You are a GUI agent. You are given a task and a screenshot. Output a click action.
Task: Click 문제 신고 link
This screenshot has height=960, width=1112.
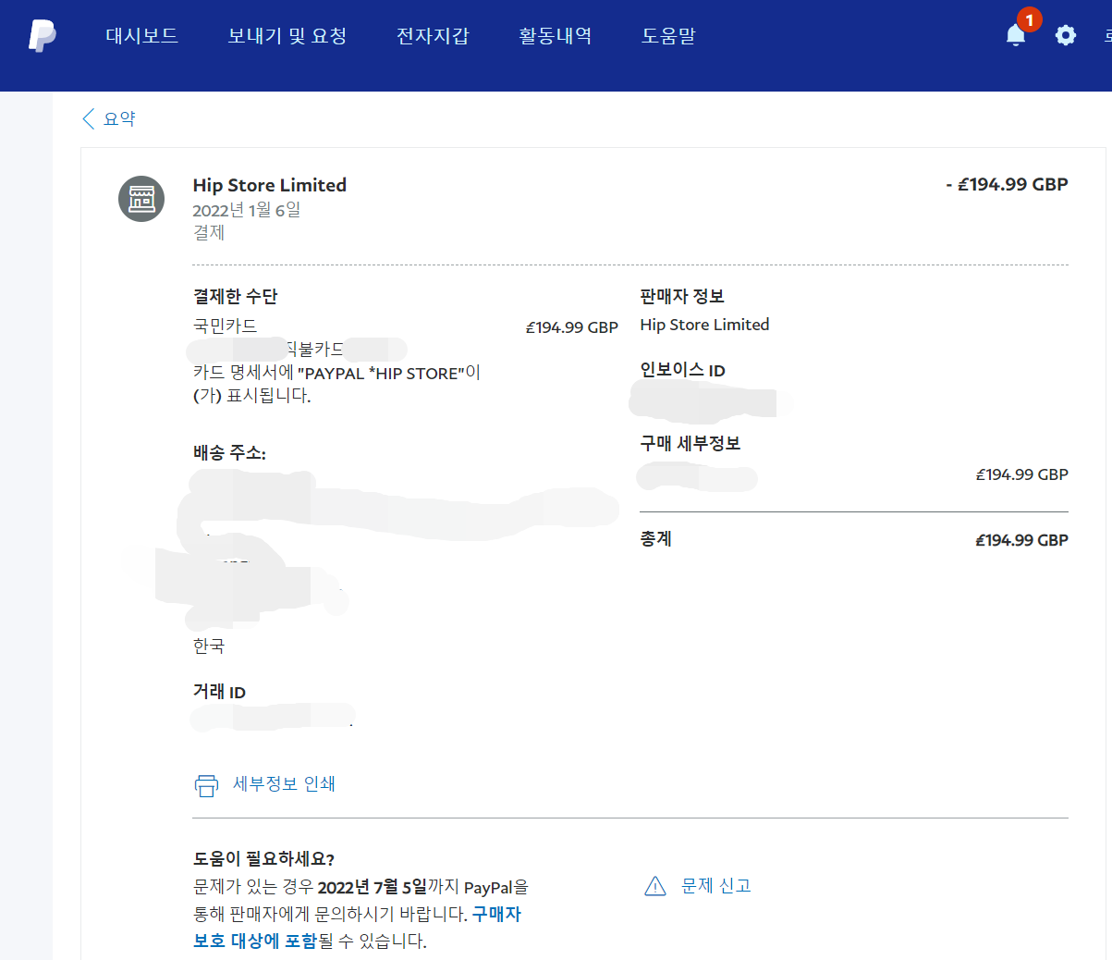[716, 885]
